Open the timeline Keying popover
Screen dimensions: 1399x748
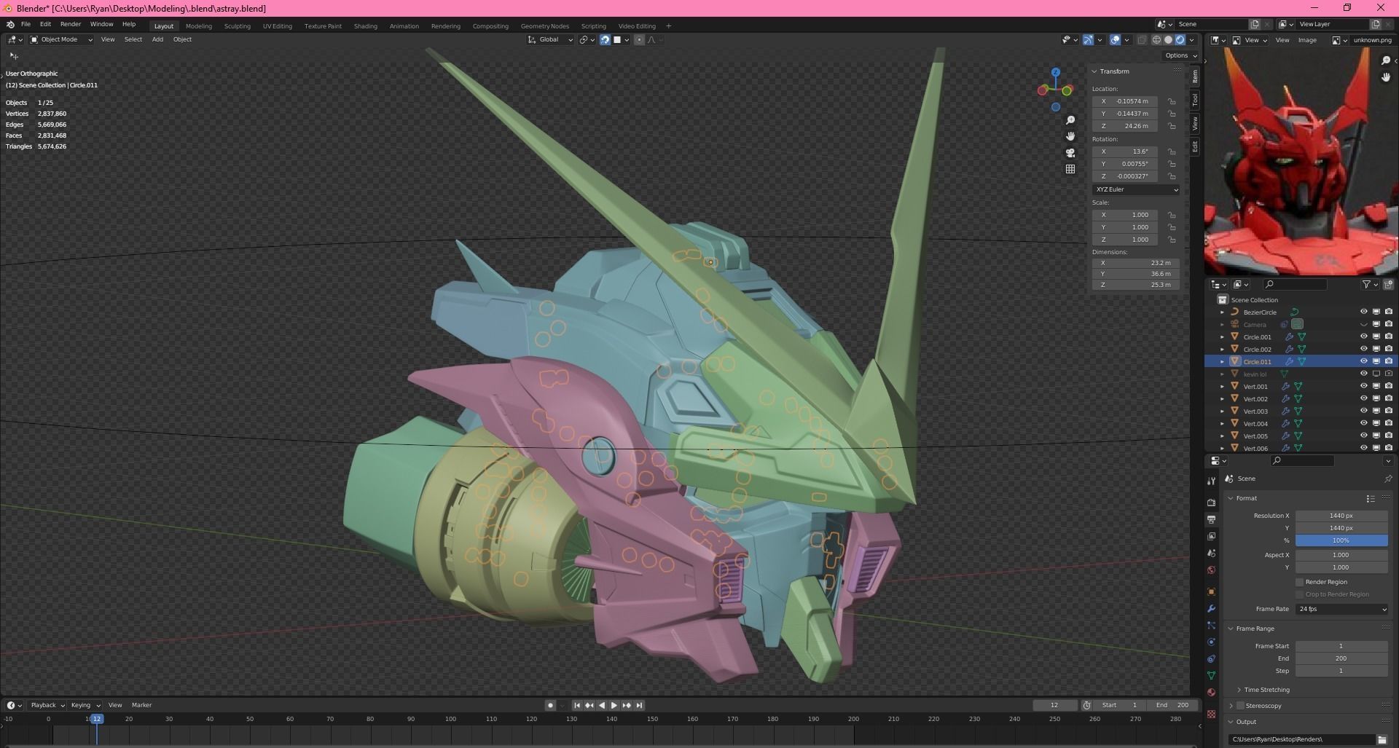pyautogui.click(x=85, y=705)
